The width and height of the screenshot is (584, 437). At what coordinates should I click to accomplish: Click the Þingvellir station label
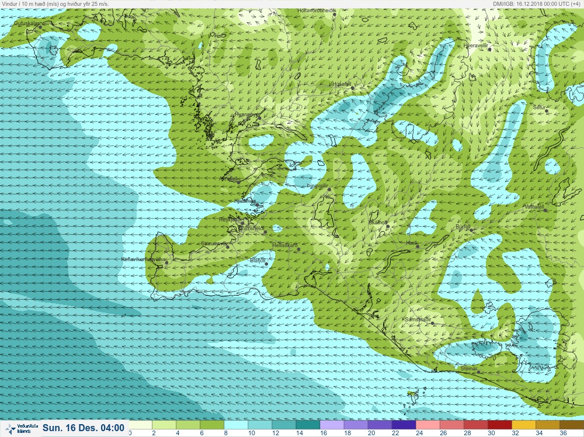[318, 186]
